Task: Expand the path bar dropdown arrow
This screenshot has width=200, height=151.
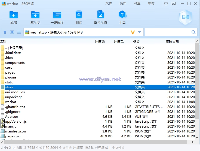Action: (140, 32)
